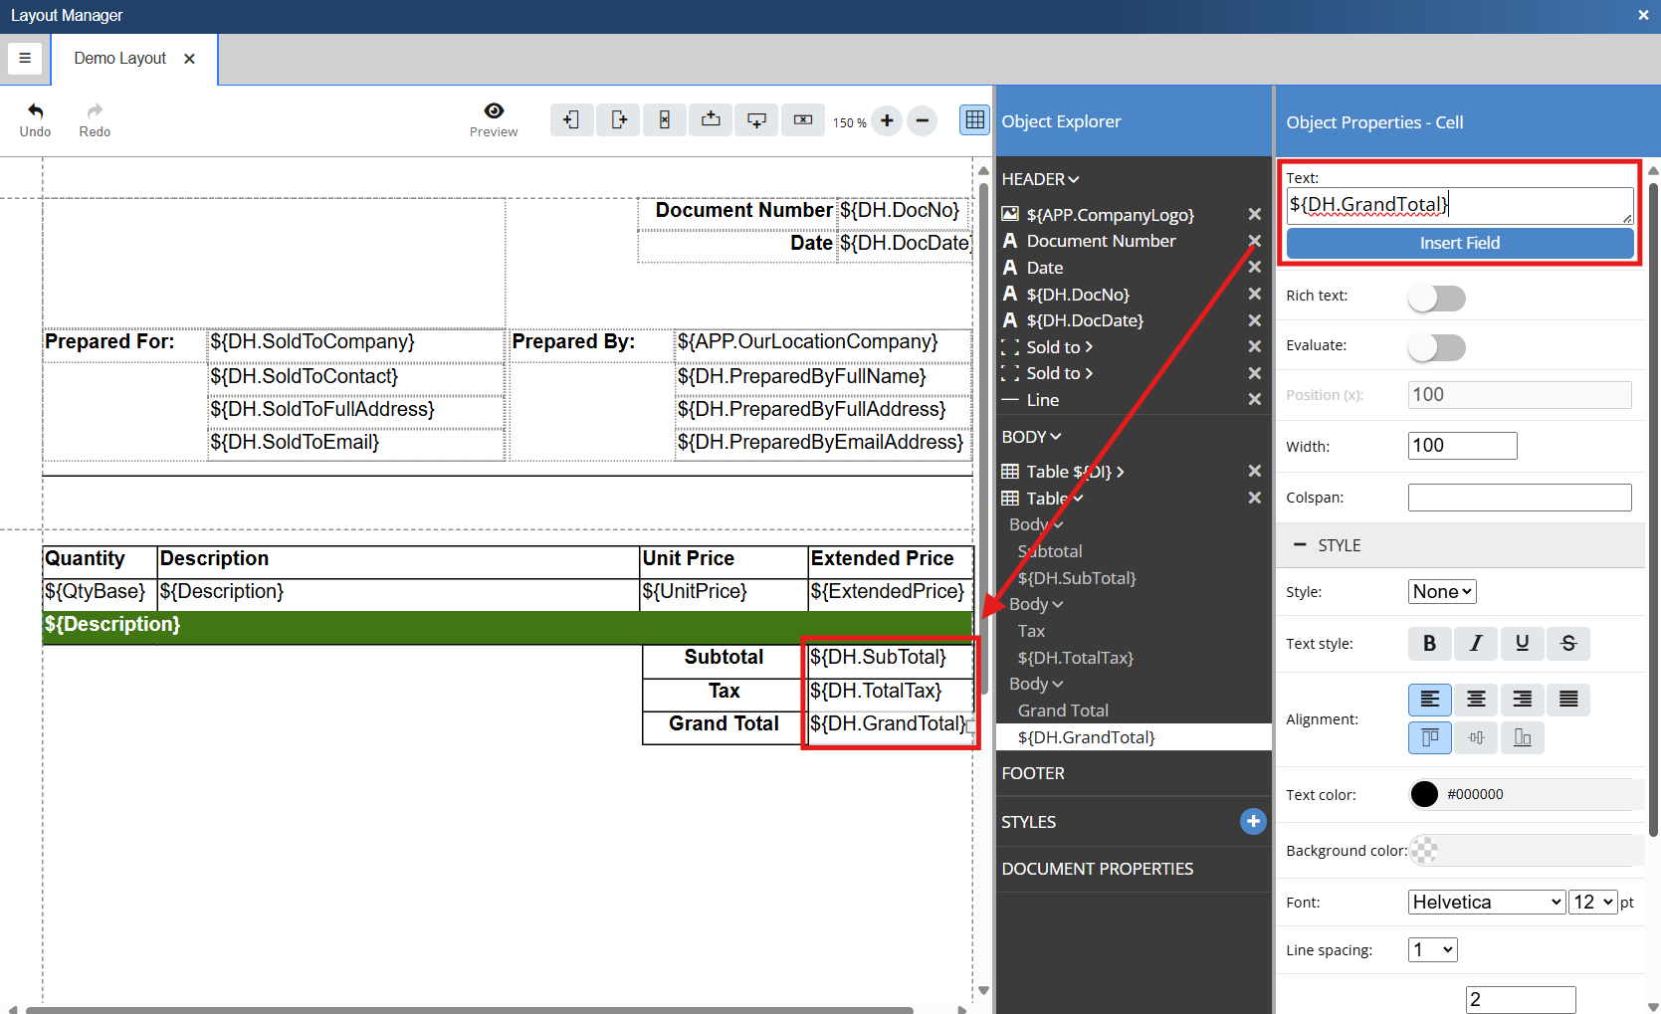The height and width of the screenshot is (1014, 1661).
Task: Click the Insert Field button
Action: 1459,243
